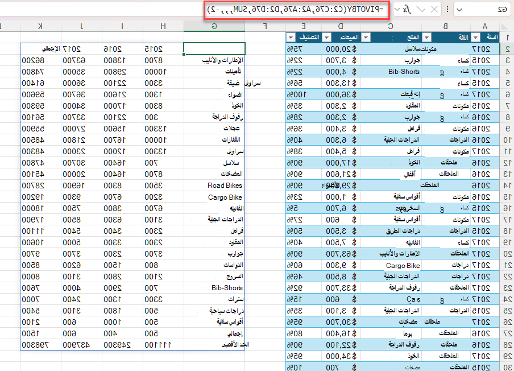Image resolution: width=514 pixels, height=371 pixels.
Task: Click the Bib-Shorts cell in column G
Action: [227, 288]
